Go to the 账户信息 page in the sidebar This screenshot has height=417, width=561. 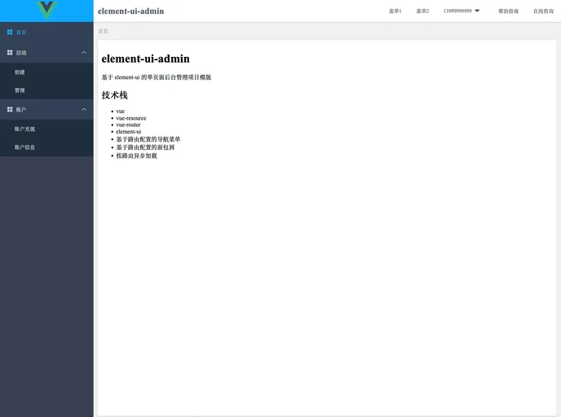[x=46, y=147]
